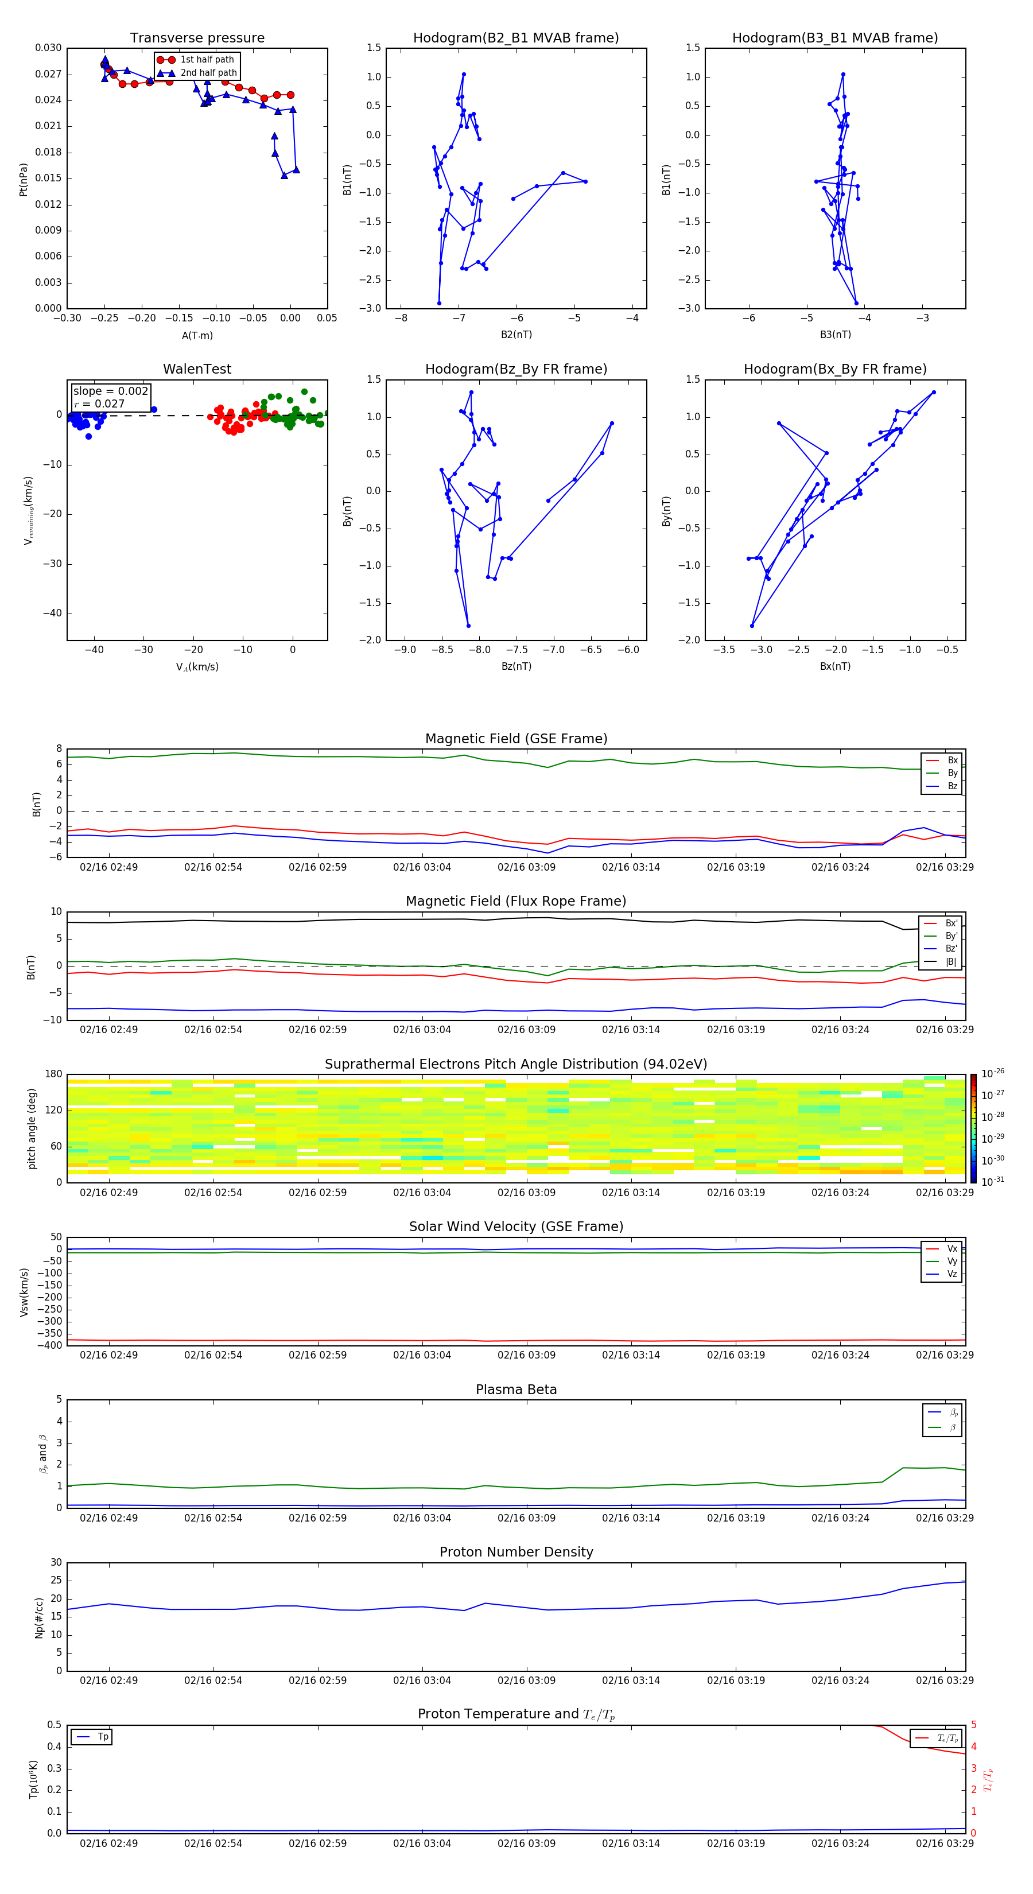1033x1894 pixels.
Task: Click the 180 tick on pitch angle axis
Action: [x=54, y=1074]
